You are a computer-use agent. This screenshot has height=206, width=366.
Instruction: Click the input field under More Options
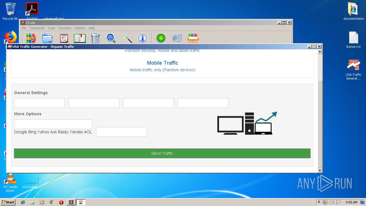[53, 124]
